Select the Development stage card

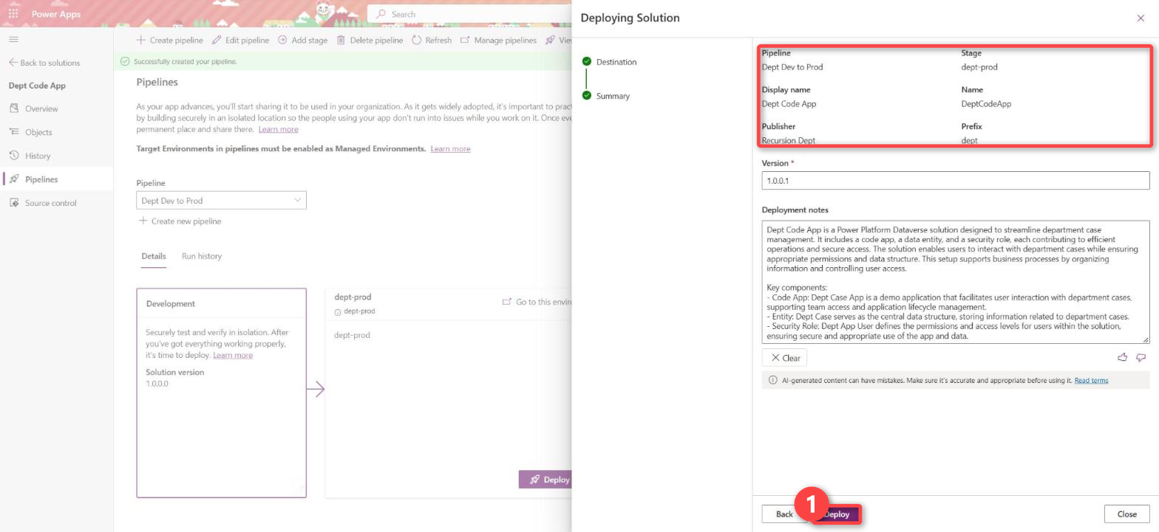pyautogui.click(x=221, y=393)
